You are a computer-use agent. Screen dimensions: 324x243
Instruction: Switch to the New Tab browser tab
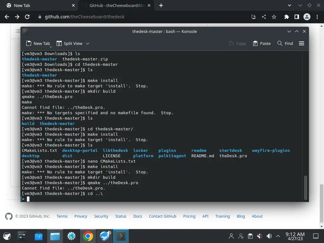pos(39,5)
